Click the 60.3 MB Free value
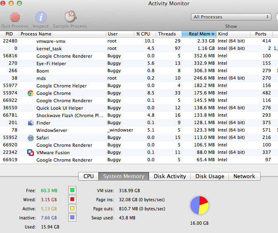This screenshot has width=278, height=233. [x=49, y=191]
